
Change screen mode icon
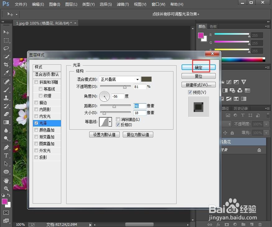point(6,220)
